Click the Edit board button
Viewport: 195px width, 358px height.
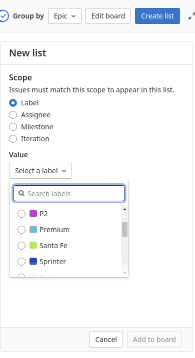tap(108, 16)
